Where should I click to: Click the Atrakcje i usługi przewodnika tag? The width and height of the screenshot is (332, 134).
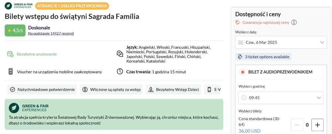pyautogui.click(x=72, y=6)
